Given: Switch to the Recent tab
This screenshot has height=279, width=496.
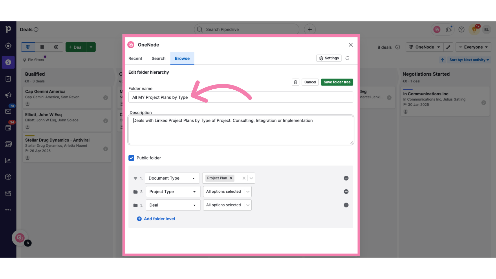Looking at the screenshot, I should (135, 58).
